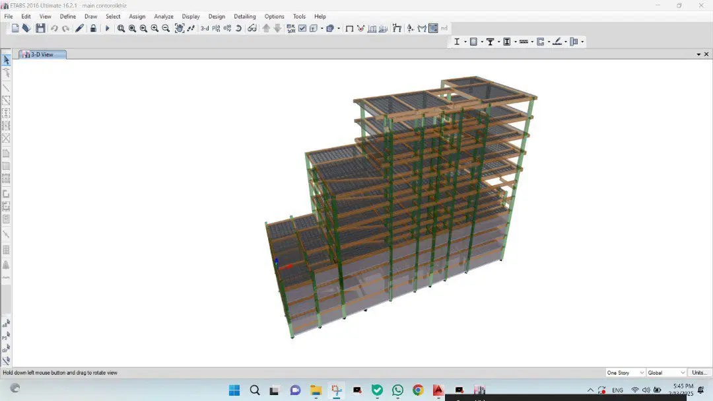Image resolution: width=713 pixels, height=401 pixels.
Task: Select the pointer tool in left sidebar
Action: click(x=7, y=60)
